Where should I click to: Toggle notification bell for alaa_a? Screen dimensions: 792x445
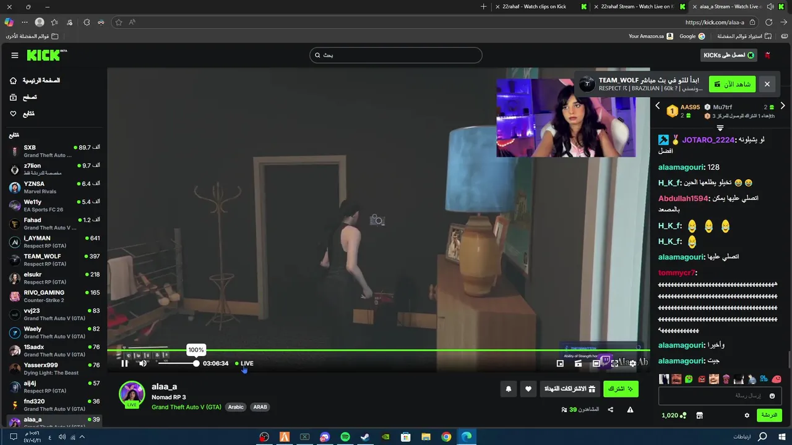[x=509, y=389]
